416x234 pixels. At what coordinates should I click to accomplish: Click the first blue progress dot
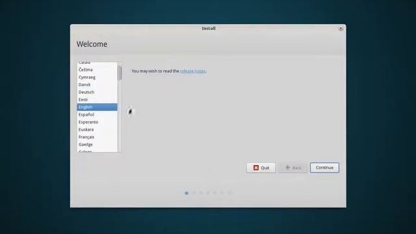(x=187, y=193)
